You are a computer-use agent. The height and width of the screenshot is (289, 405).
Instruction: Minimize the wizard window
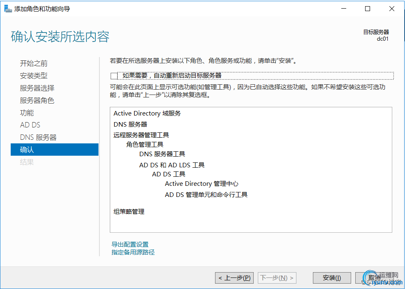[x=343, y=9]
